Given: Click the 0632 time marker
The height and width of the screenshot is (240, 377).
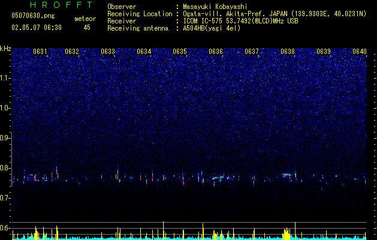Looking at the screenshot, I should point(72,51).
